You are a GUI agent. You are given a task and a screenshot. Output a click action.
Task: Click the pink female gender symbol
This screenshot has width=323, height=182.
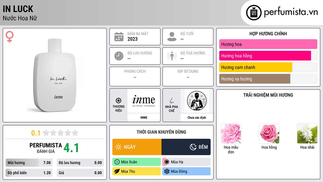(x=9, y=37)
